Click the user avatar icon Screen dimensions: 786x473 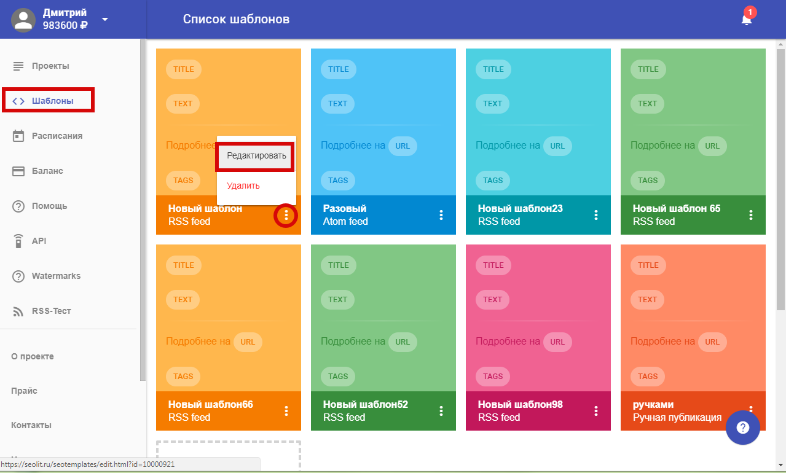tap(24, 20)
